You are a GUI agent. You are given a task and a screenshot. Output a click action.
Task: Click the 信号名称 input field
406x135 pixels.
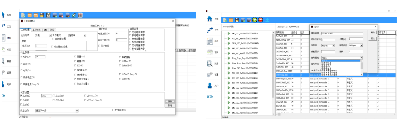(341, 33)
